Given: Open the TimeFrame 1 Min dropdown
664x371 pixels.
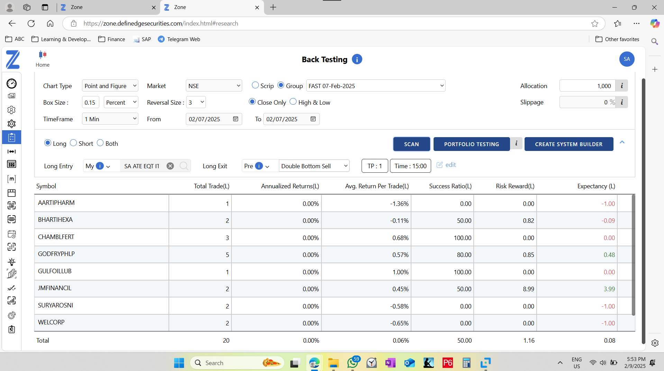Looking at the screenshot, I should point(110,119).
